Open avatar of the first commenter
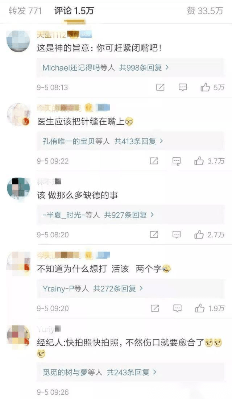Image resolution: width=232 pixels, height=399 pixels. click(x=18, y=41)
